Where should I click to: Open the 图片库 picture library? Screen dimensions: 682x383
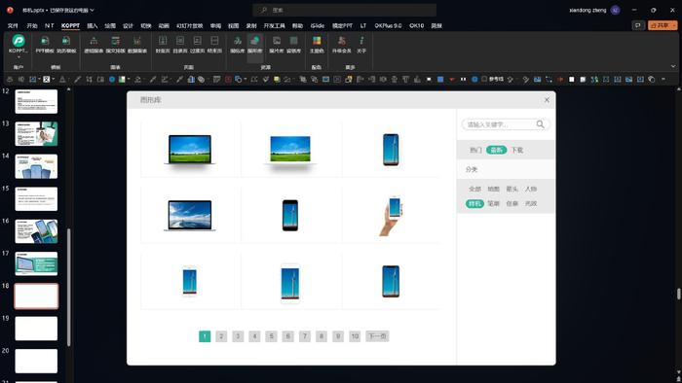pos(276,45)
